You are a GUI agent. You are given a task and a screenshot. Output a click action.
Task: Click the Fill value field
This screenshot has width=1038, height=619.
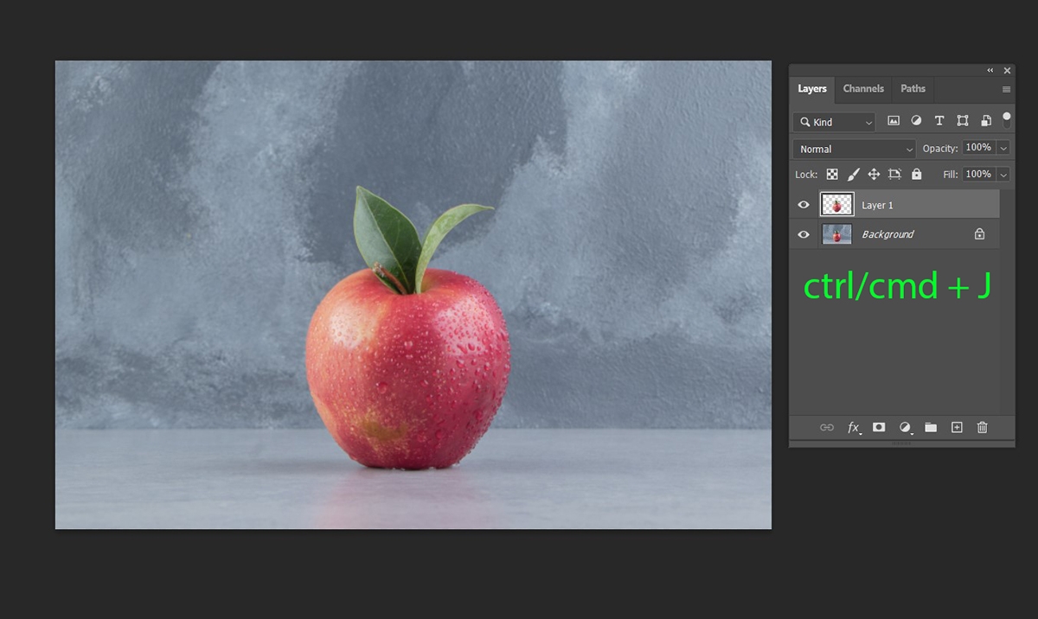point(978,174)
